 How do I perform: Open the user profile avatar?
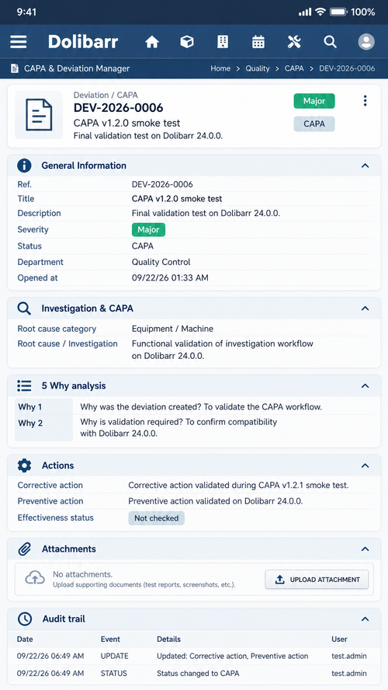click(366, 42)
